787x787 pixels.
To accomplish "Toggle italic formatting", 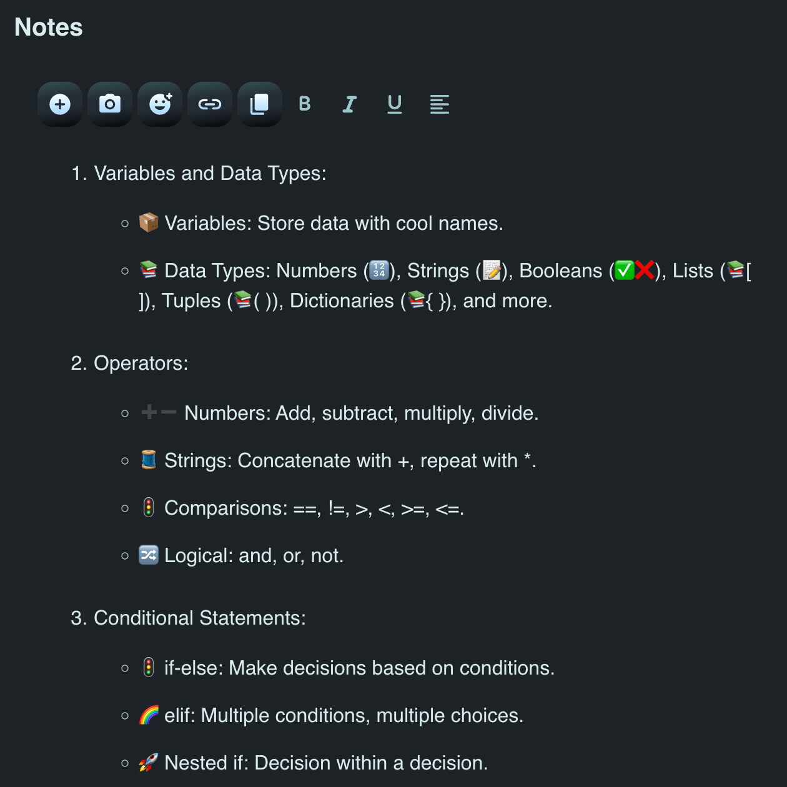I will (350, 104).
